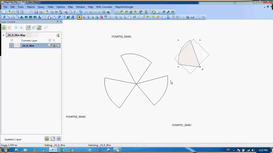Toggle automatic labels on _2G_0_3Km layer
This screenshot has width=273, height=153.
click(58, 45)
